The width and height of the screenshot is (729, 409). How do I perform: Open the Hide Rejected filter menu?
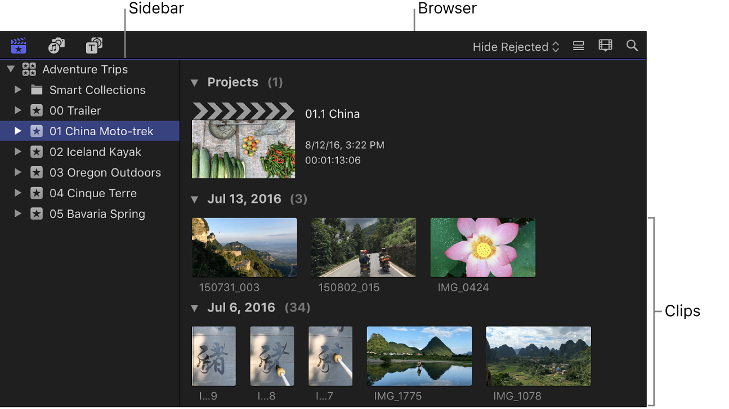[514, 47]
